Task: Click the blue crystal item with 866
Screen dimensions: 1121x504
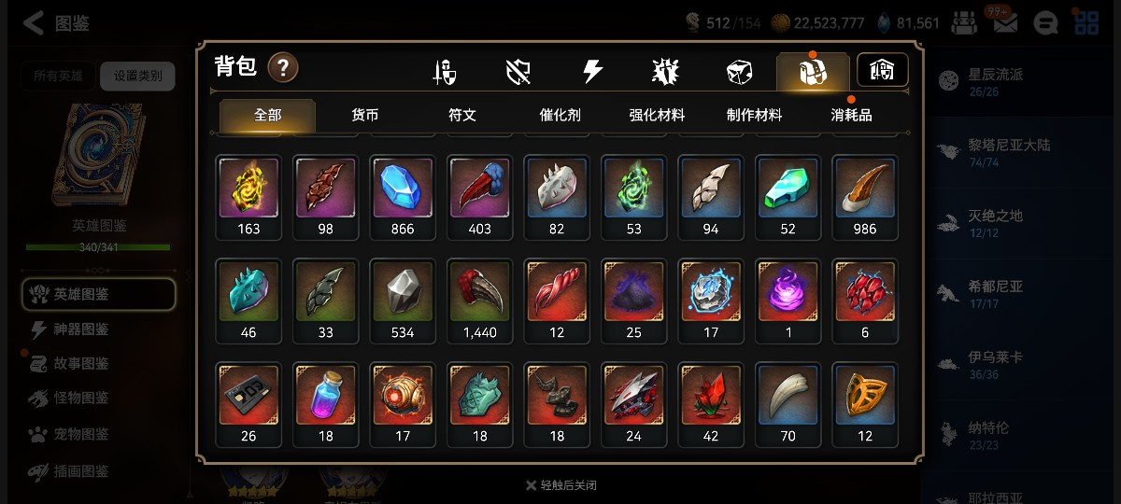Action: pyautogui.click(x=403, y=197)
